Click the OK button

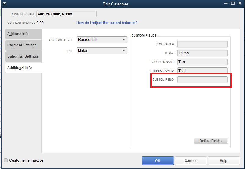(158, 161)
